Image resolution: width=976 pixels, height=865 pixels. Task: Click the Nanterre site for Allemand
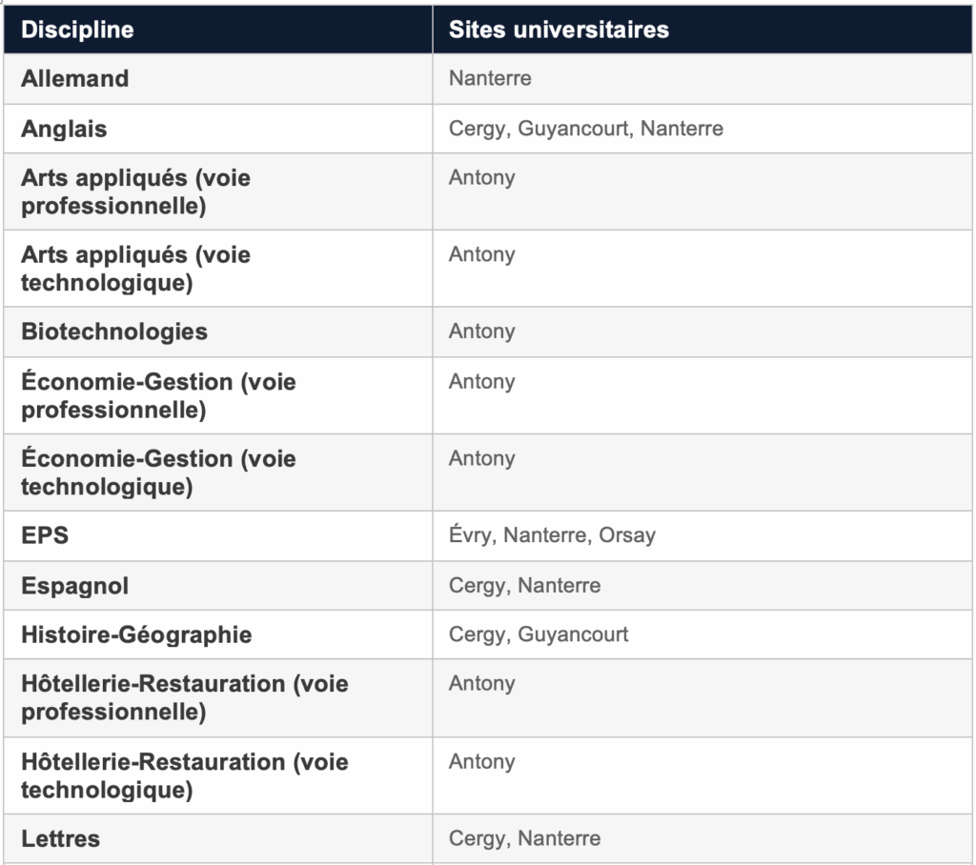pyautogui.click(x=490, y=79)
